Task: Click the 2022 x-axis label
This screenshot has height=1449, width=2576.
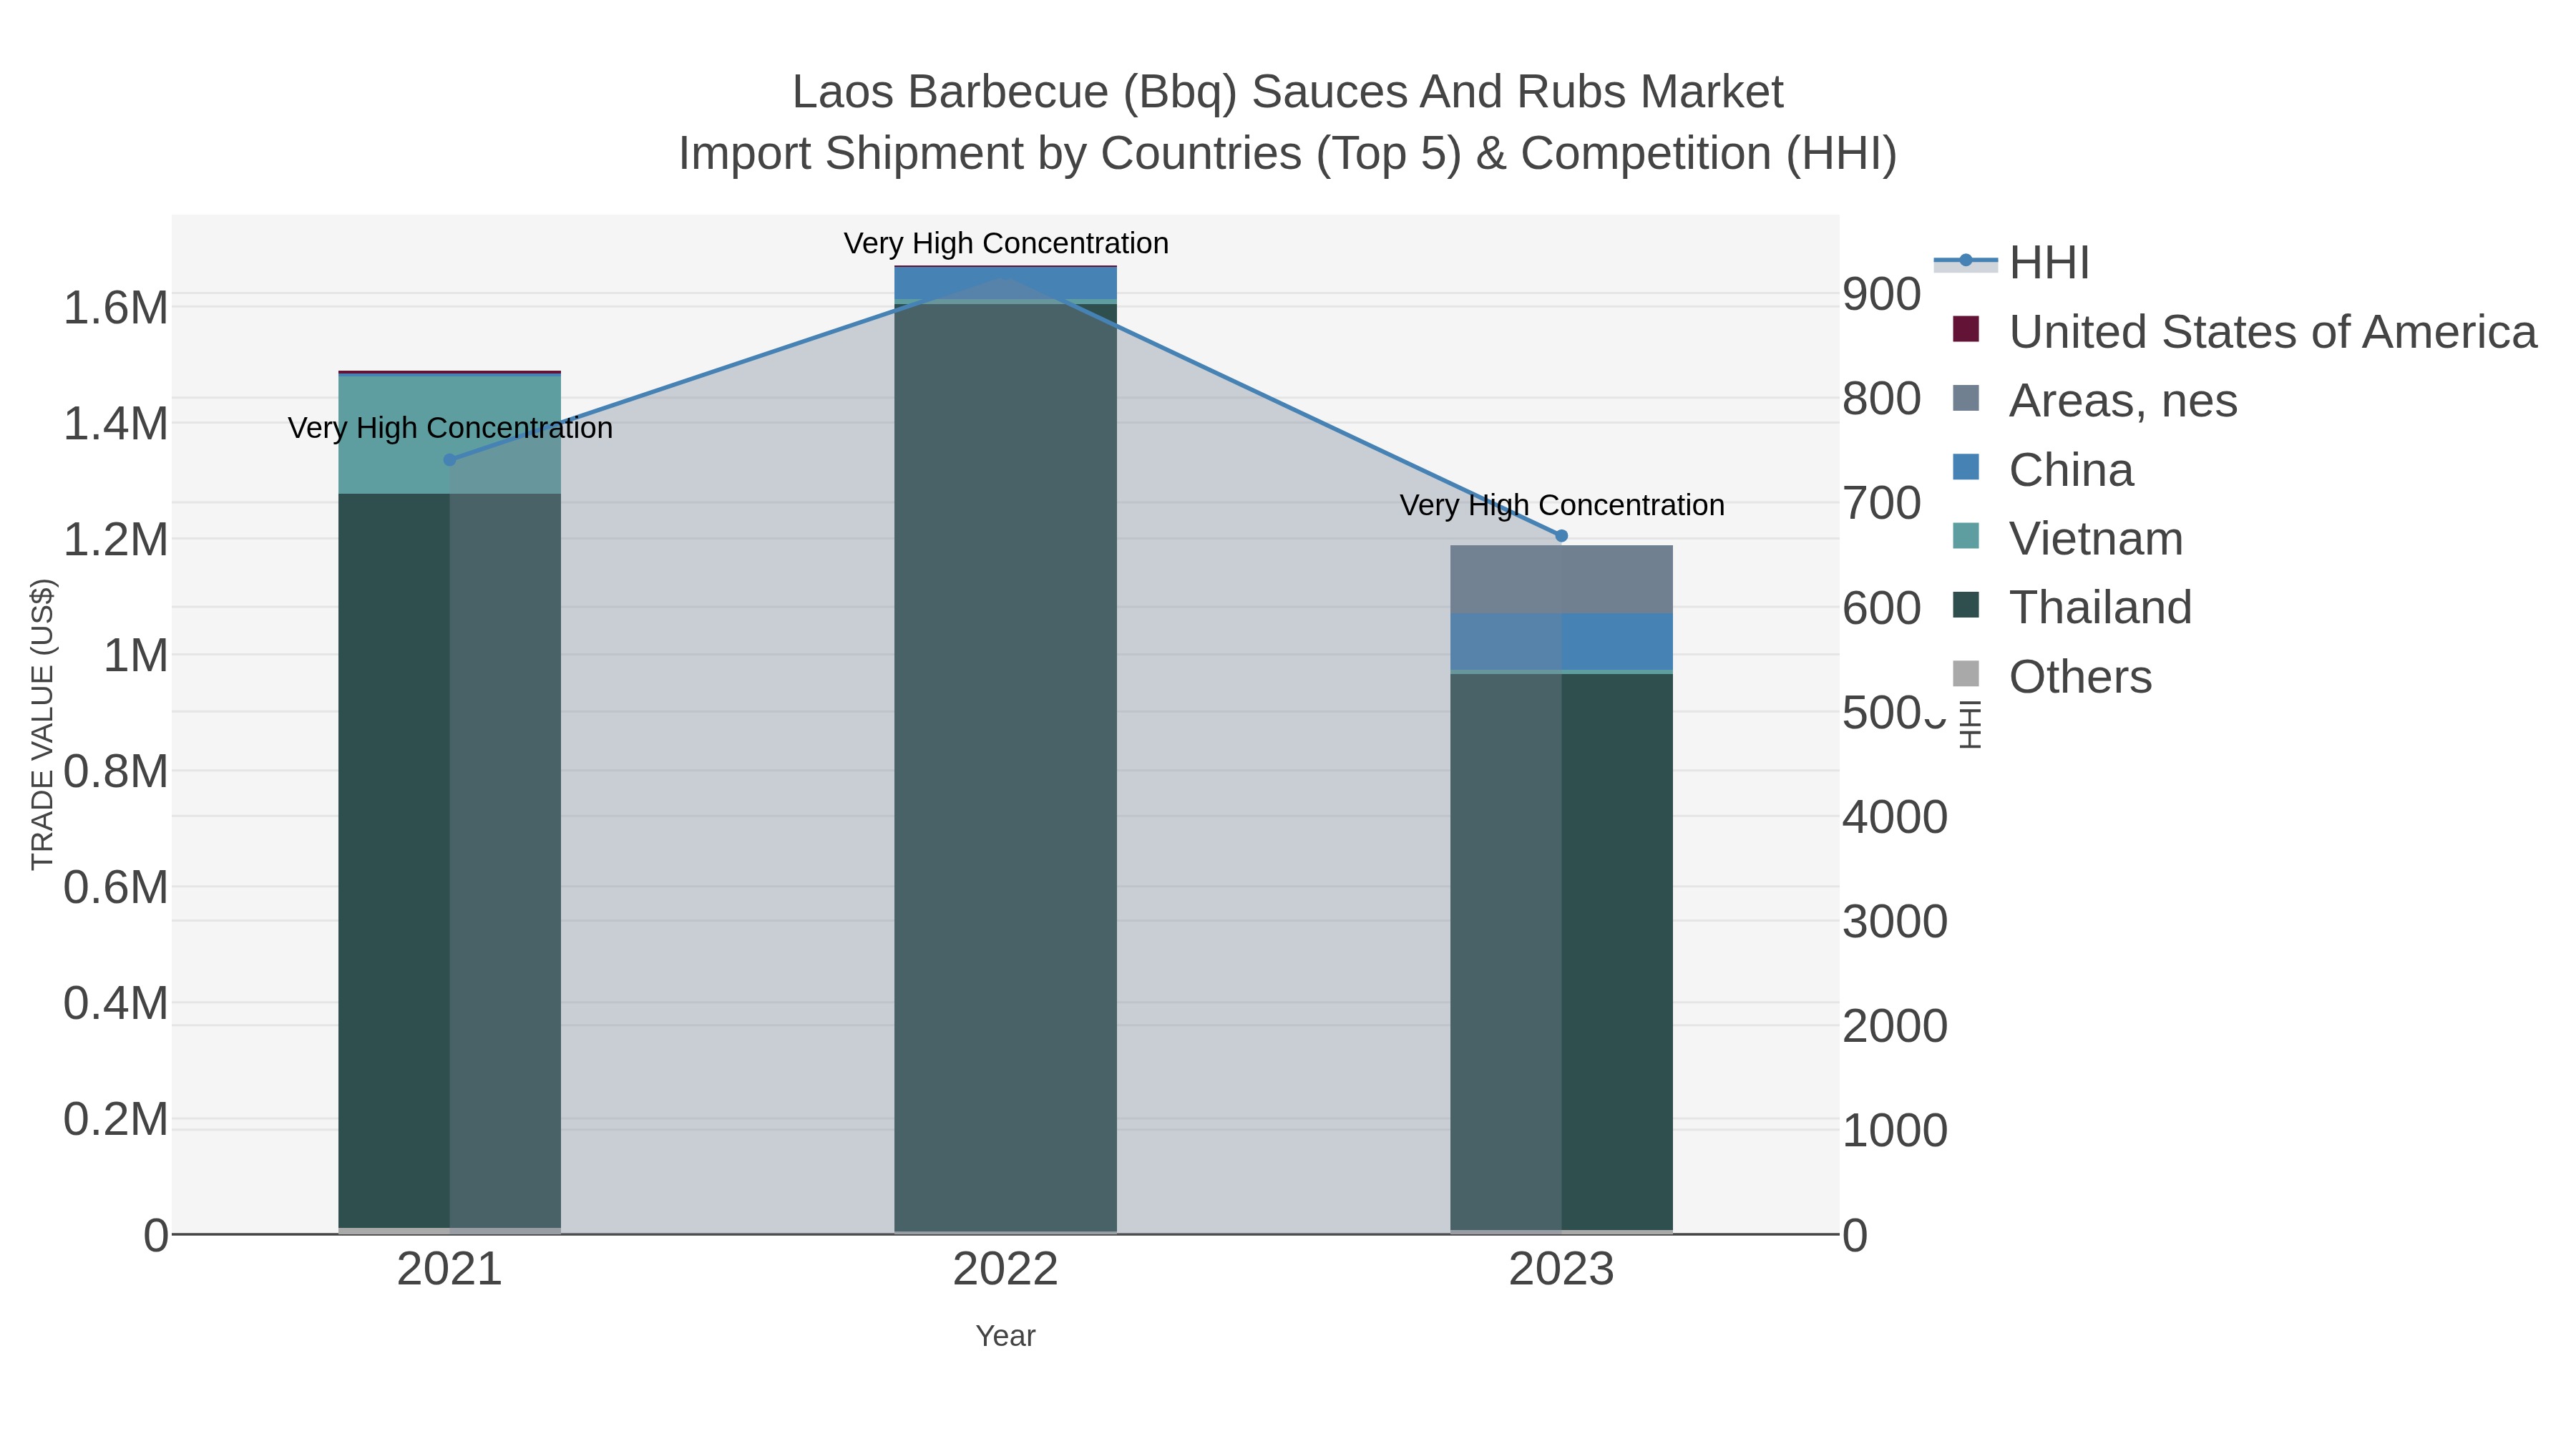Action: point(1006,1269)
